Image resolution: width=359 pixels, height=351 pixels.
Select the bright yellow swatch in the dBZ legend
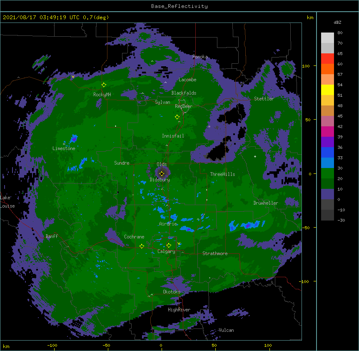[327, 90]
